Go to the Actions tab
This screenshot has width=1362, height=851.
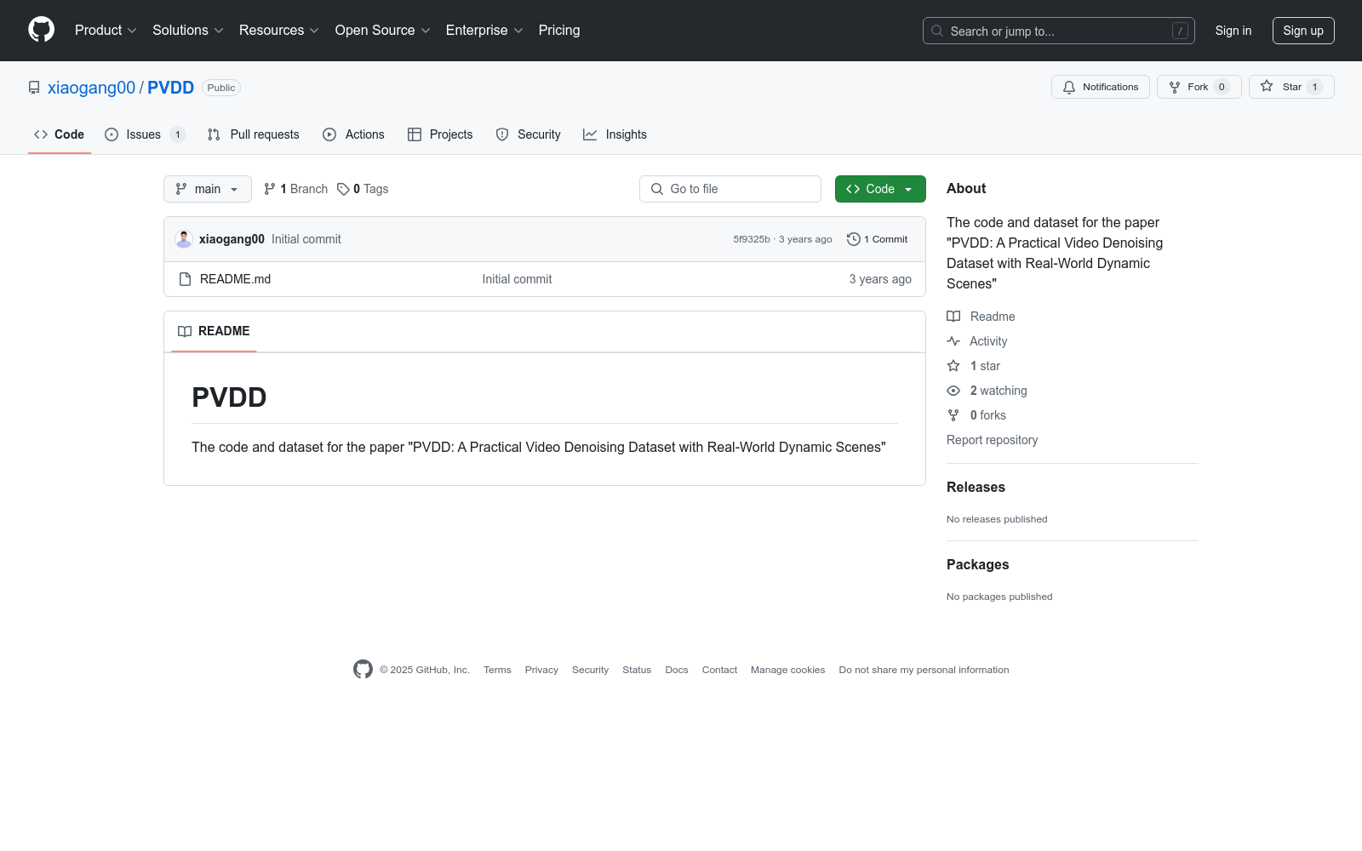click(x=353, y=134)
